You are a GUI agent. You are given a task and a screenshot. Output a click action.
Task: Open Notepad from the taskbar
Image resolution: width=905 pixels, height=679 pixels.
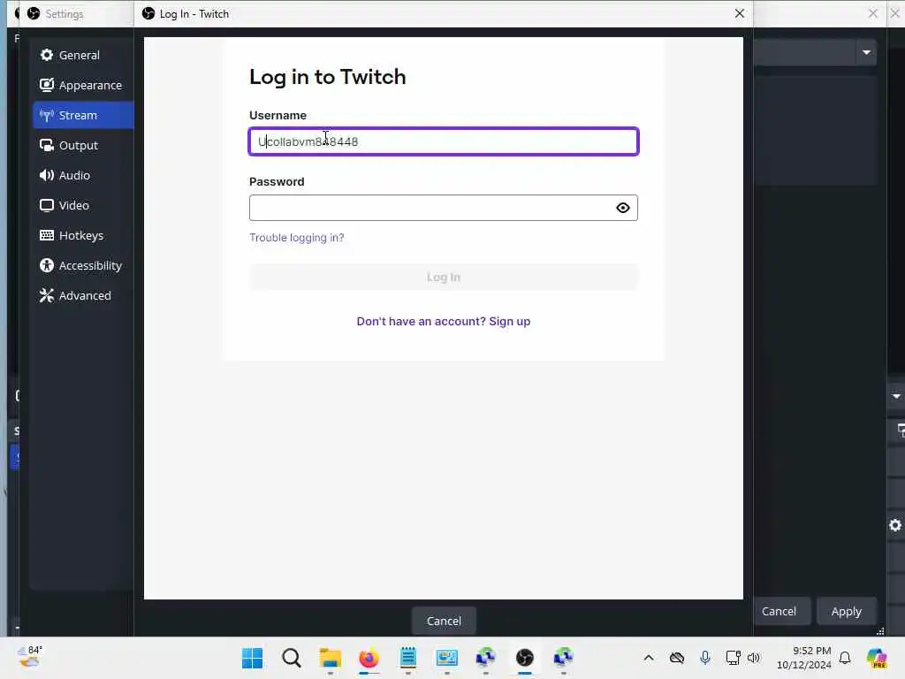[408, 658]
